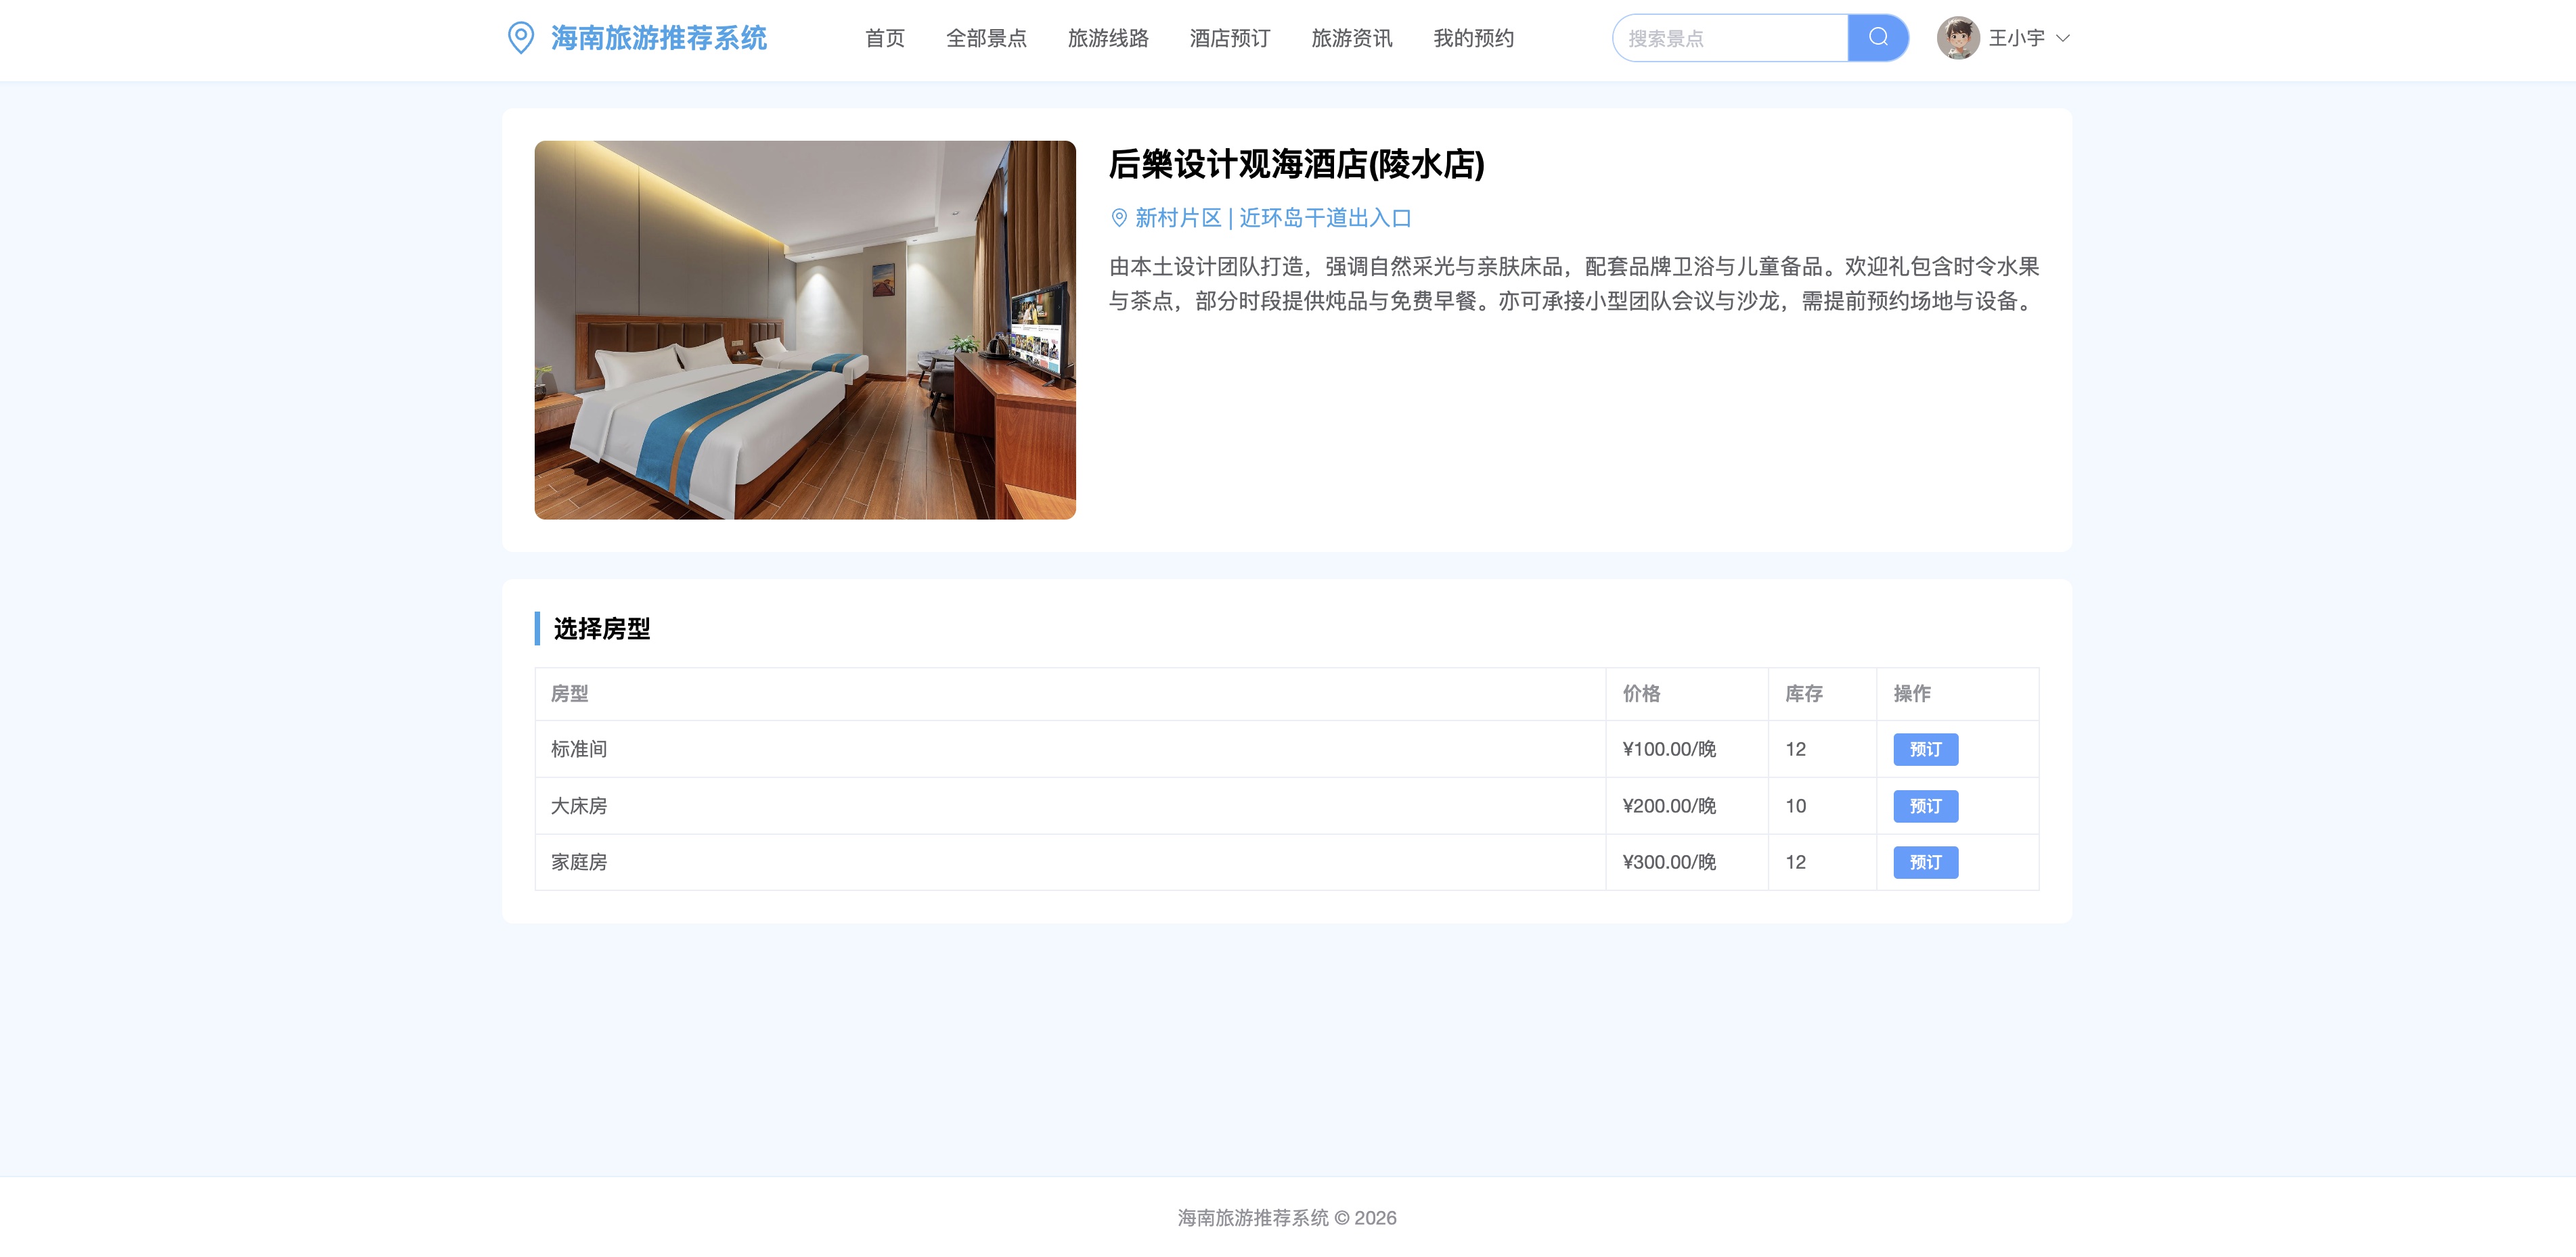
Task: Open the 旅游资讯 menu item
Action: coord(1351,38)
